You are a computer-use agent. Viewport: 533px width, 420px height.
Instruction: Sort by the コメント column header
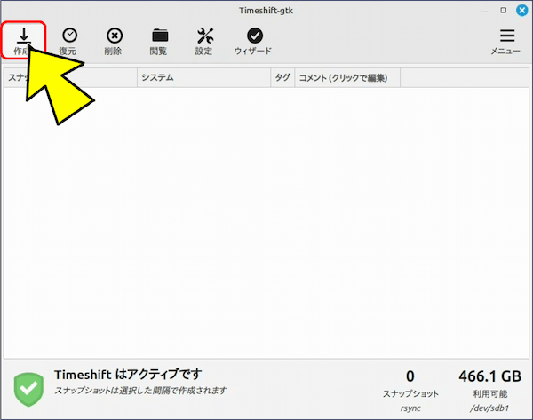346,77
